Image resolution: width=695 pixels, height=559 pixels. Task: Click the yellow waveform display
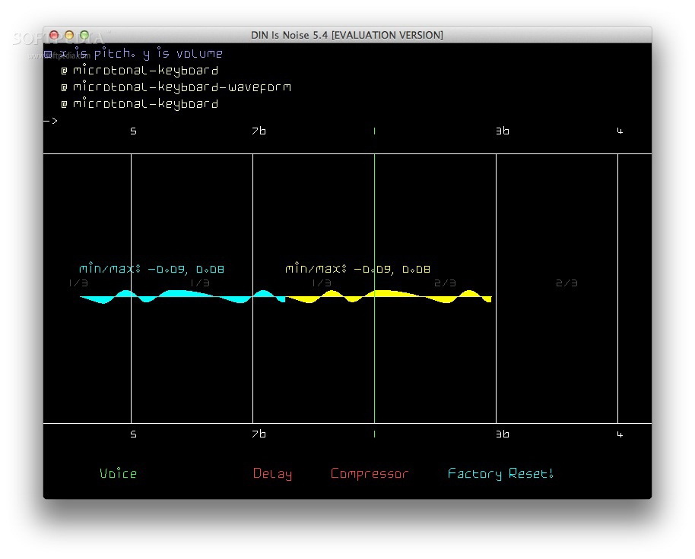tap(389, 296)
